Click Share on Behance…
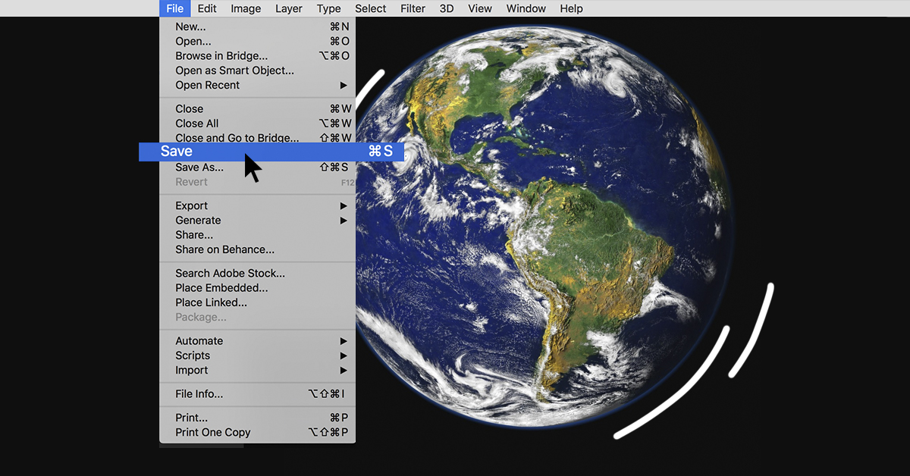 (x=224, y=249)
